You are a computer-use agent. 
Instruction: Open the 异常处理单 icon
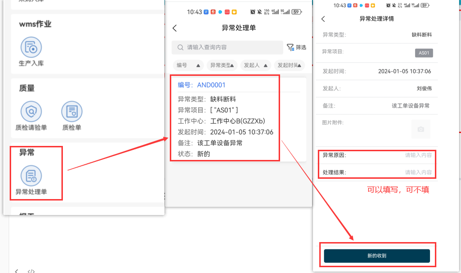click(31, 176)
